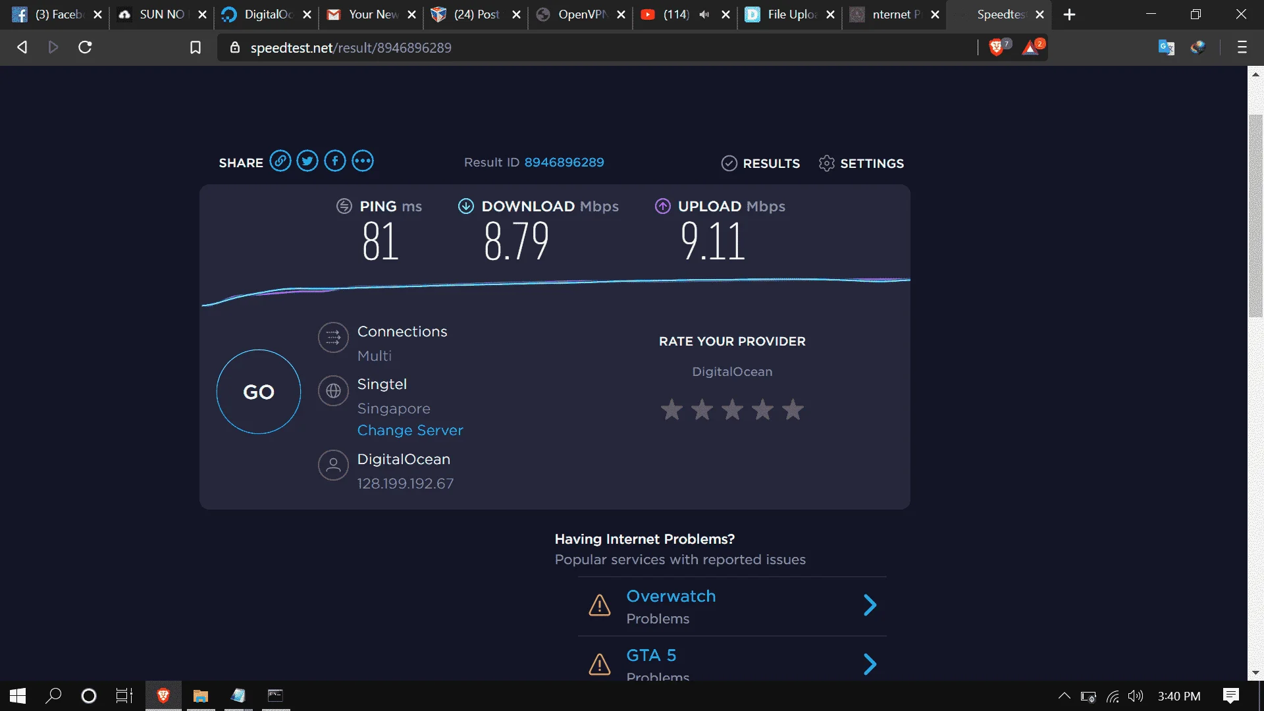
Task: Expand GTA 5 problems chevron
Action: click(x=870, y=664)
